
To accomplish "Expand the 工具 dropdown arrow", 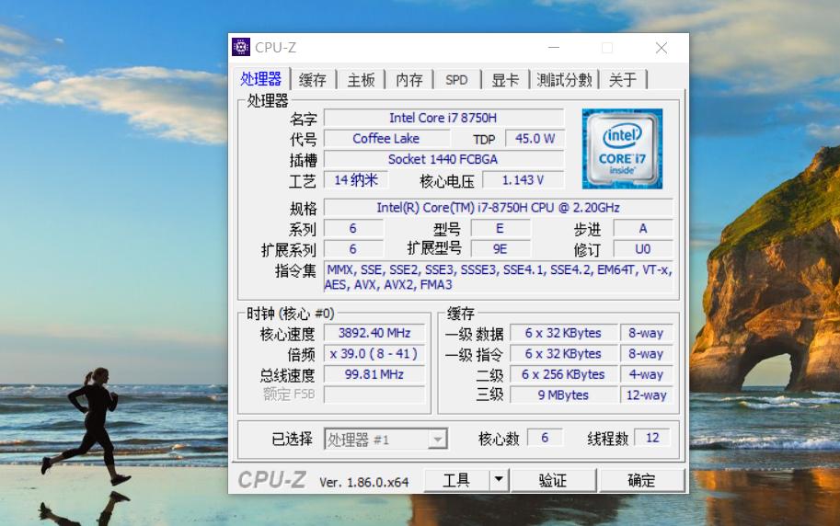I will pos(499,480).
